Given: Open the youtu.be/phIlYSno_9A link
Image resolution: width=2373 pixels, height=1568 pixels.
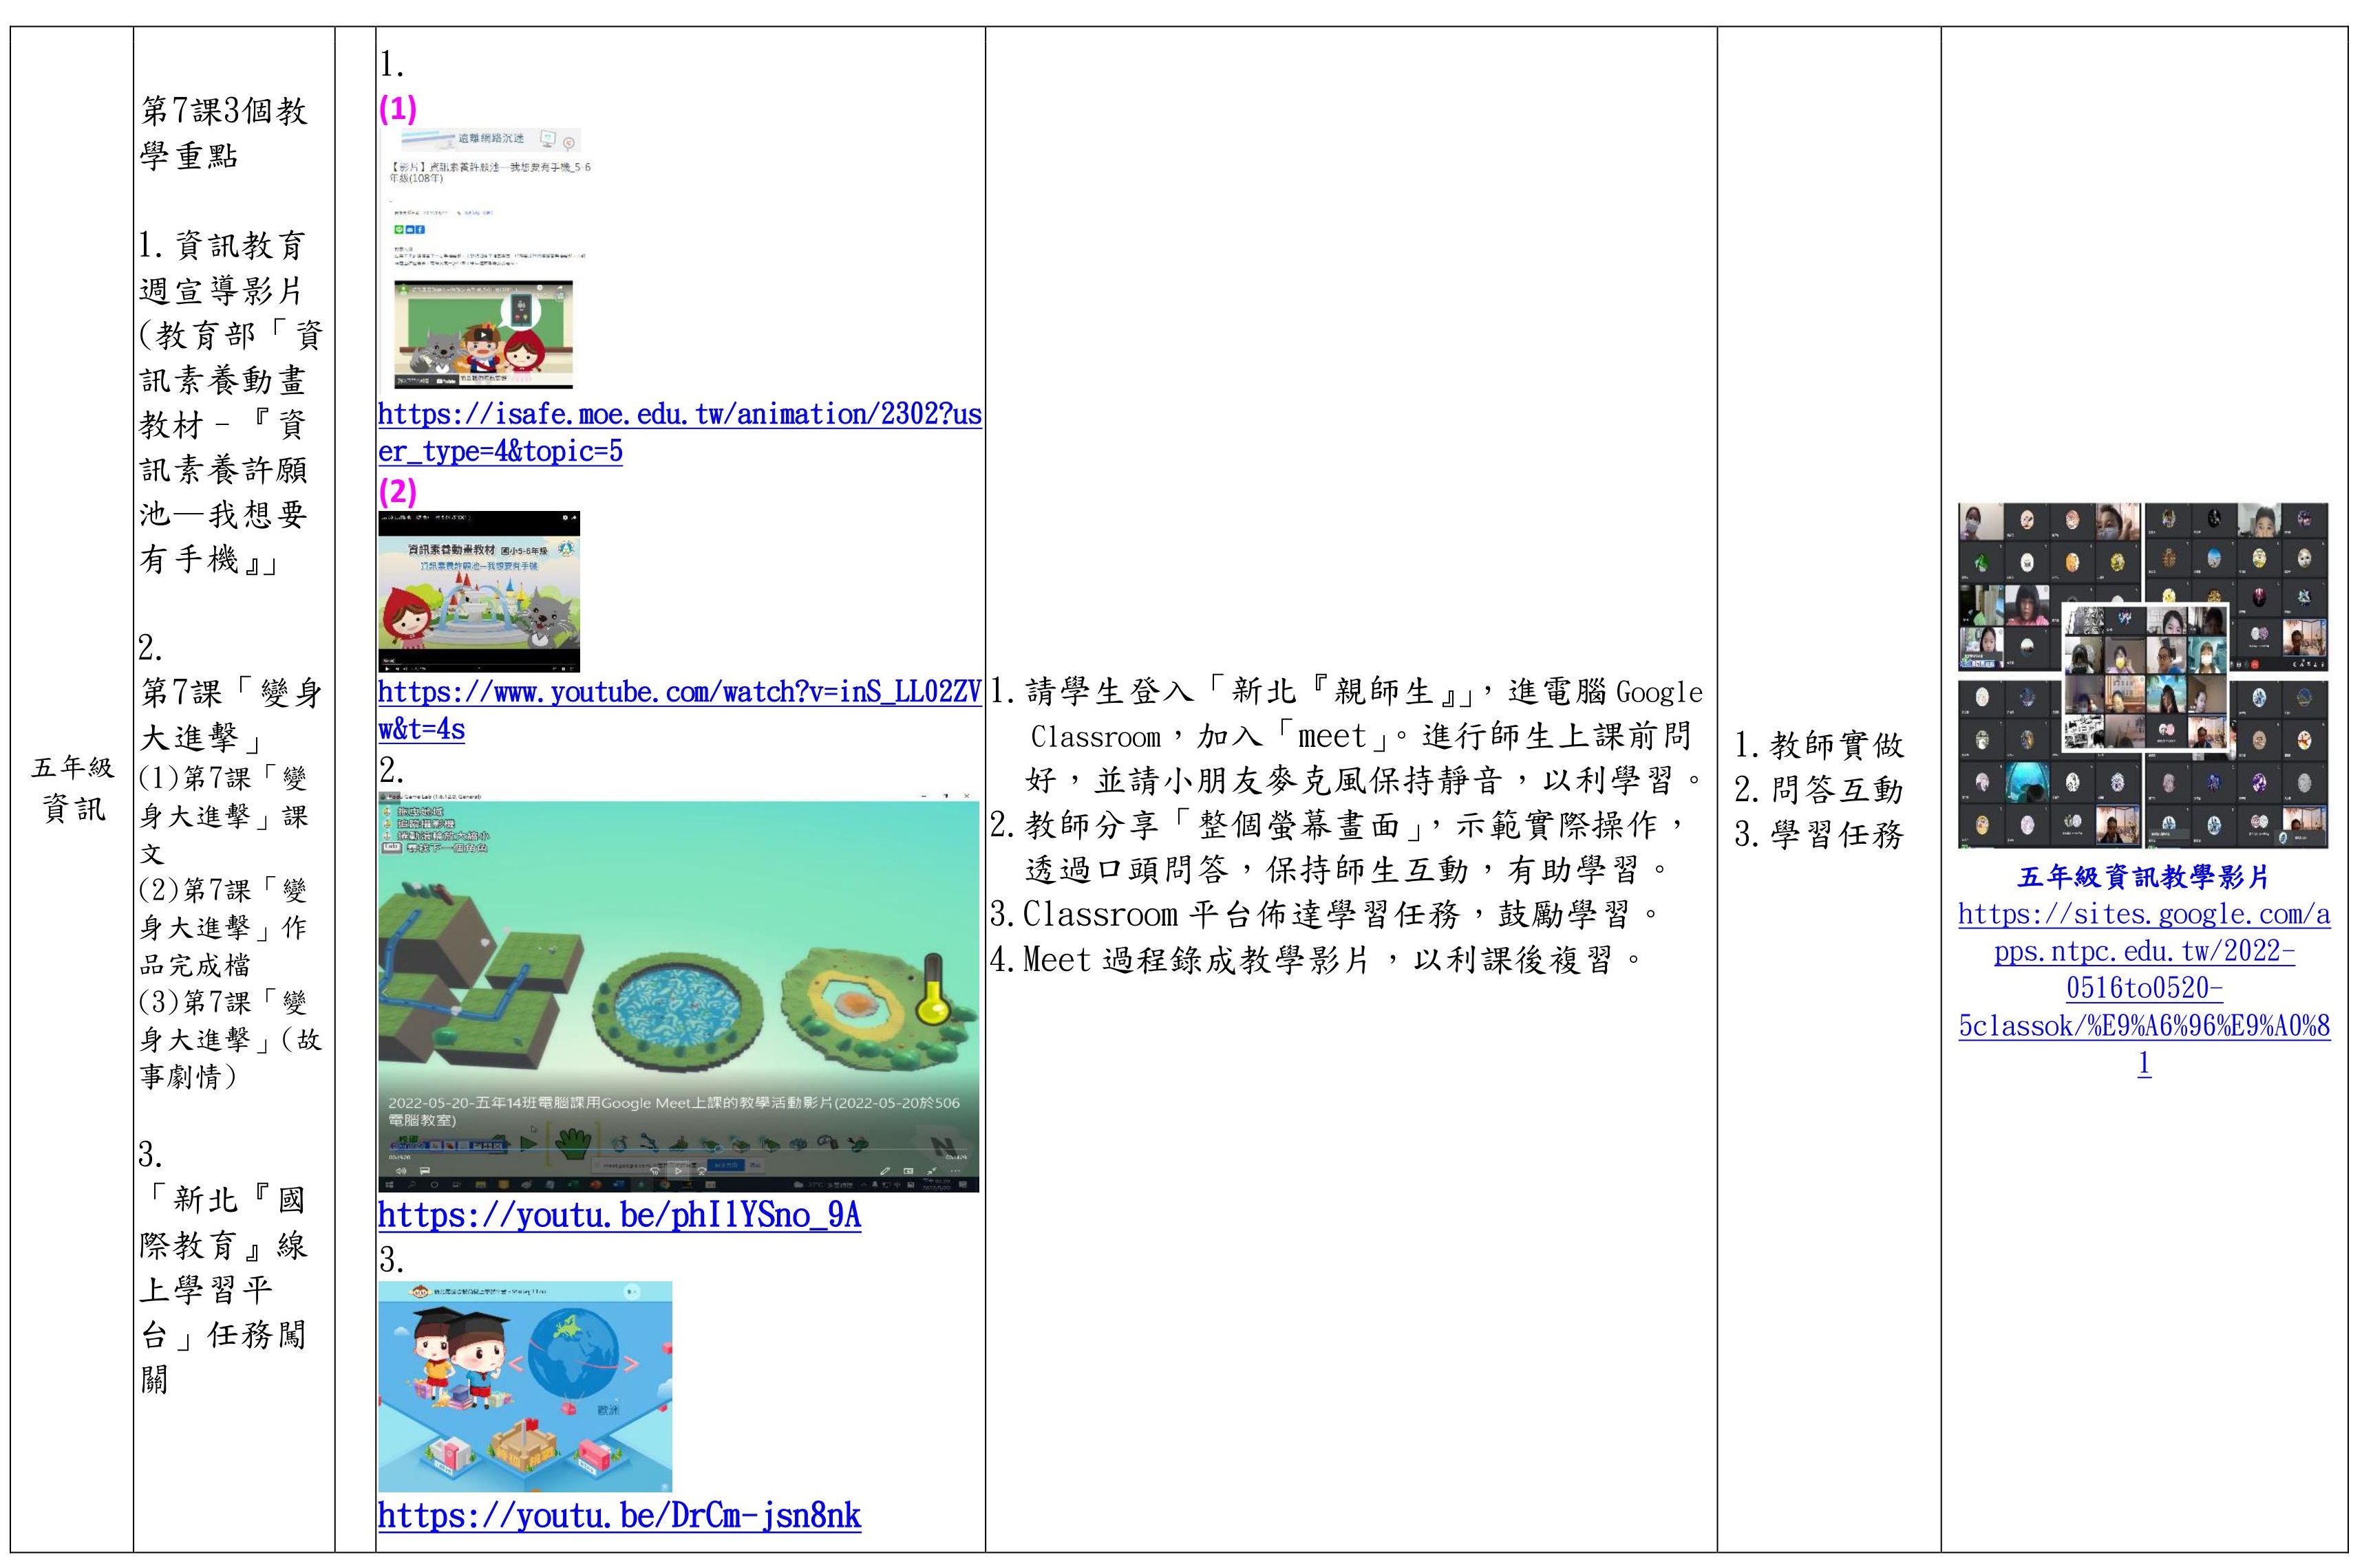Looking at the screenshot, I should (618, 1216).
